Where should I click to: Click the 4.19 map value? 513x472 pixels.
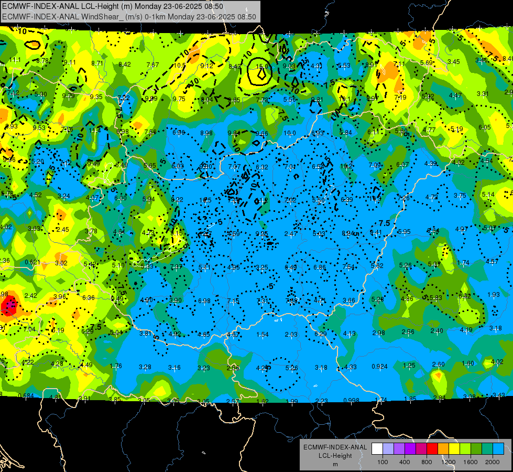tap(466, 330)
